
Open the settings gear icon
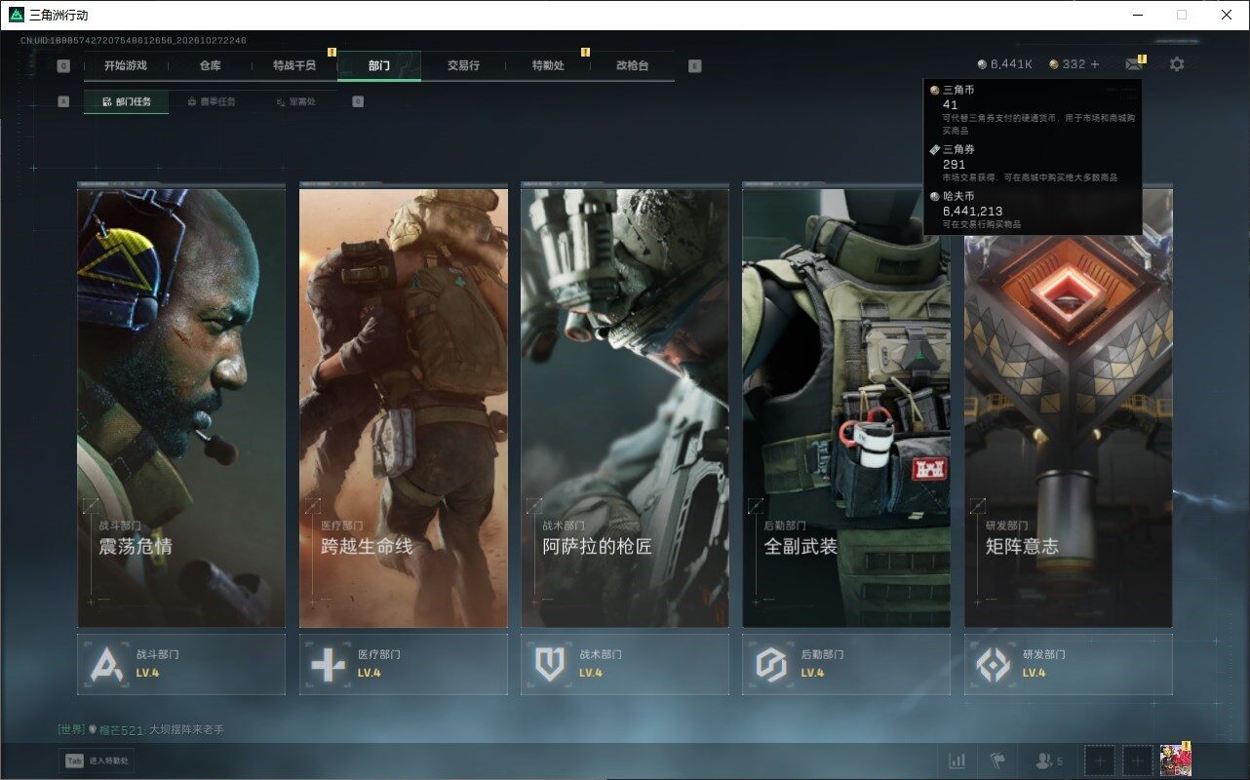pos(1177,64)
